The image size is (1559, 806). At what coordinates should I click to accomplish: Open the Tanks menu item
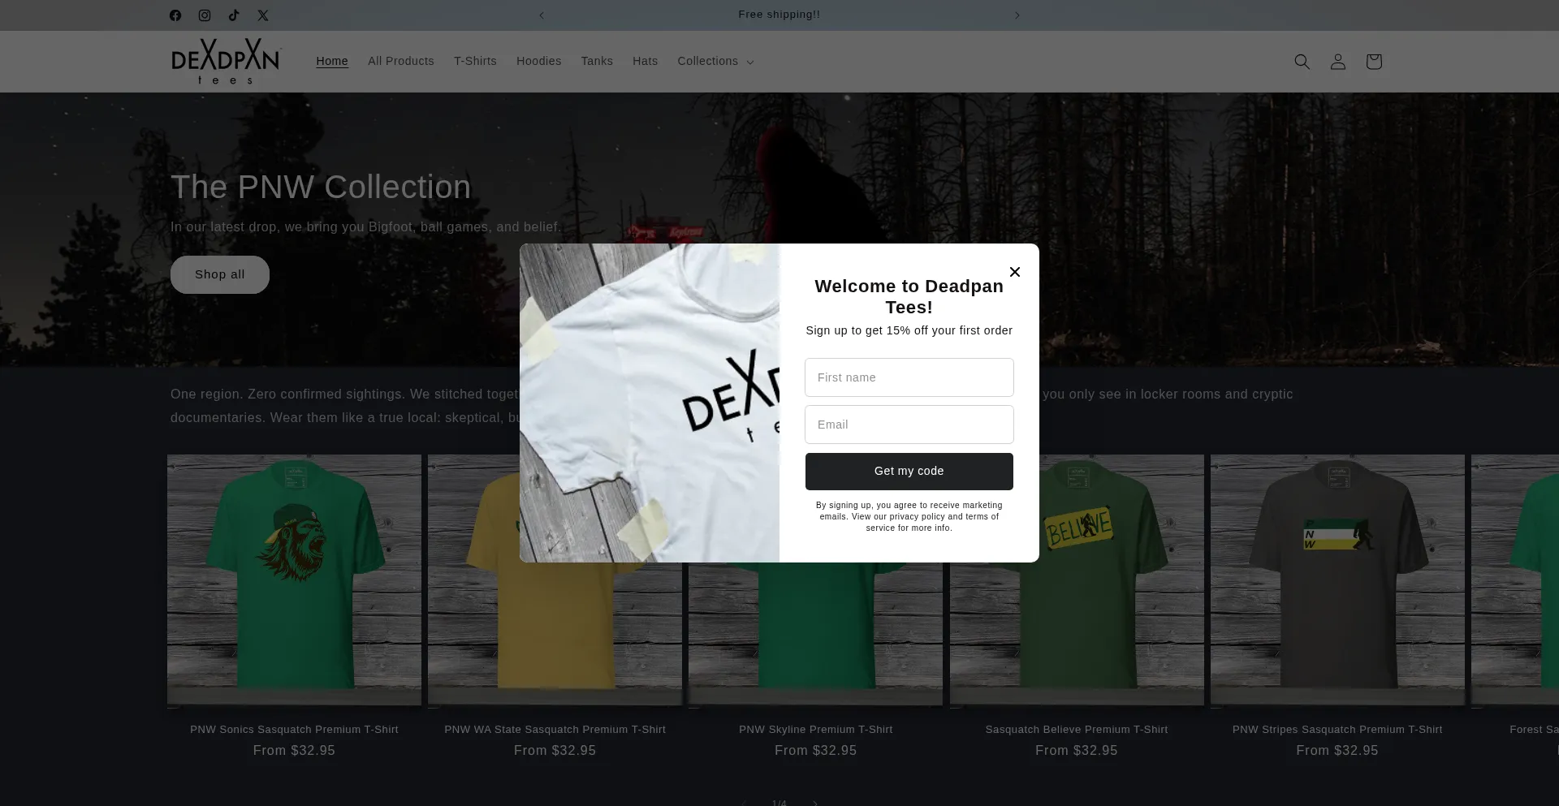(x=597, y=62)
